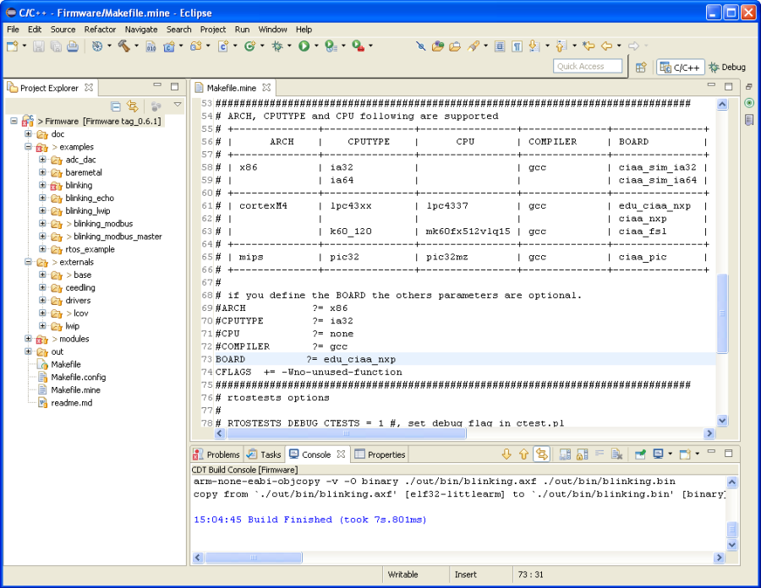
Task: Click the binary 010 build target icon
Action: point(151,46)
